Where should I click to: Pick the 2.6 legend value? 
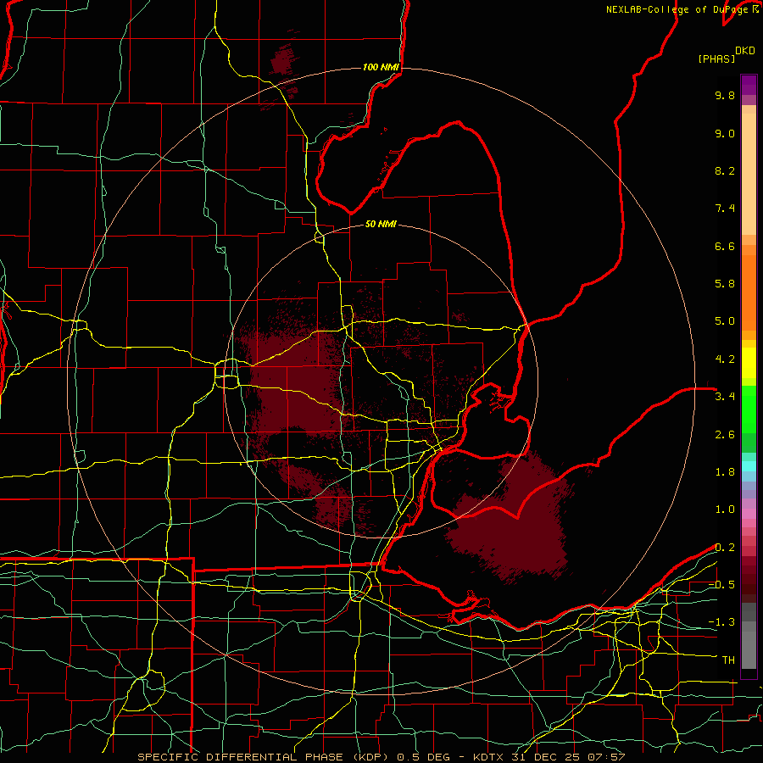click(x=725, y=435)
